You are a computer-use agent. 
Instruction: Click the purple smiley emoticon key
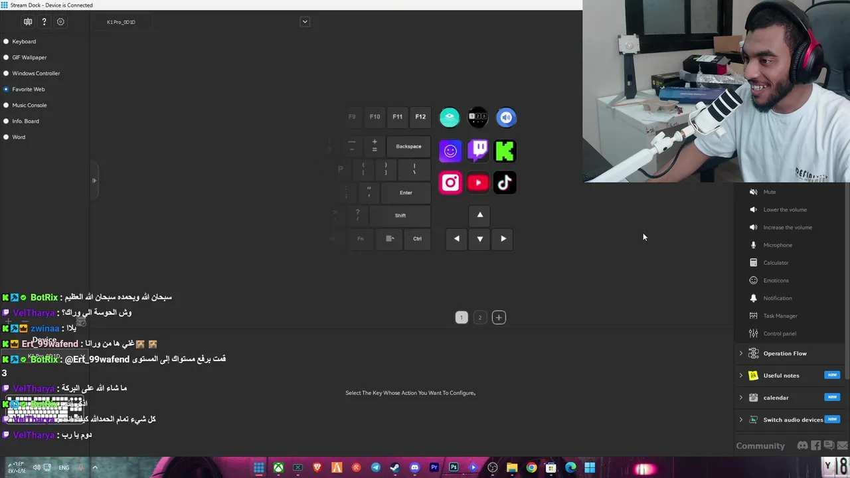[x=450, y=151]
